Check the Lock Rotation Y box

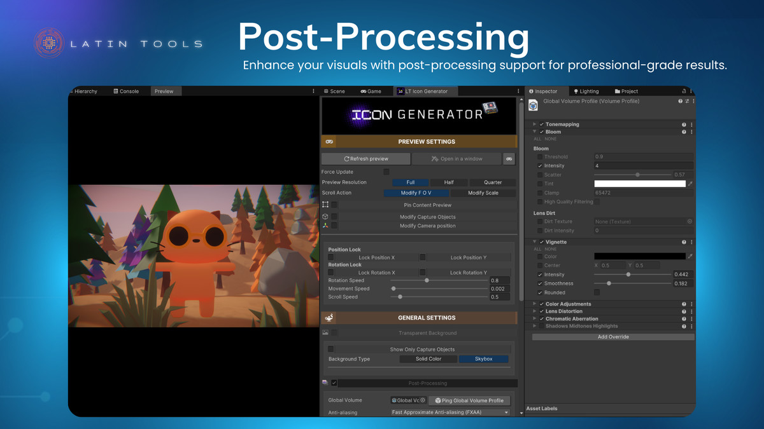422,273
